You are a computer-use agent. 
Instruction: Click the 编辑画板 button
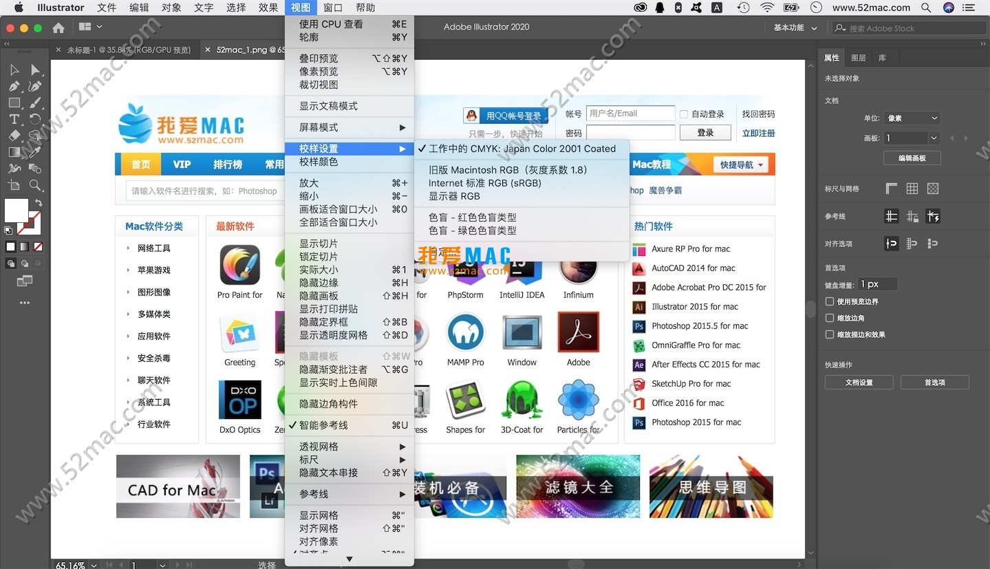(912, 158)
